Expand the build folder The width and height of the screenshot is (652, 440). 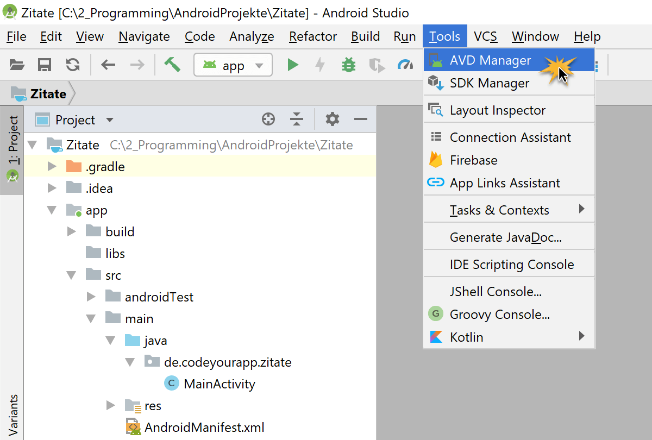72,232
